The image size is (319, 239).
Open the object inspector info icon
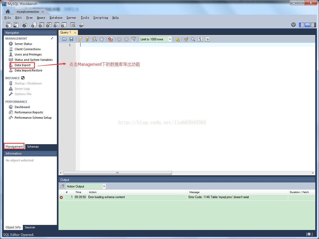(25, 25)
